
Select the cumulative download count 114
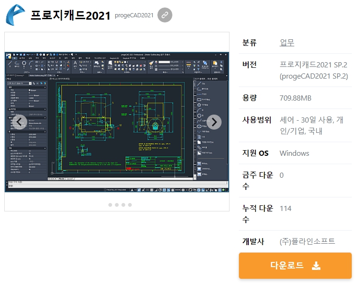point(285,209)
